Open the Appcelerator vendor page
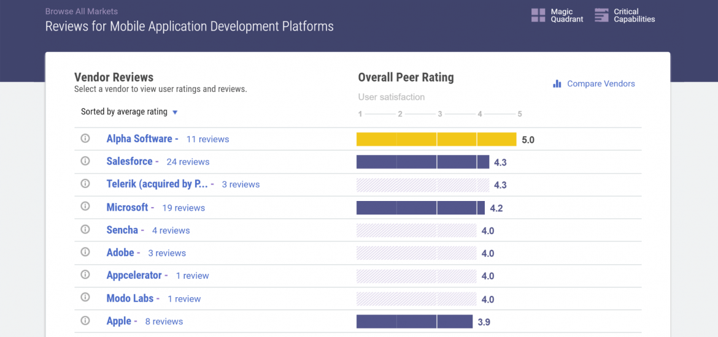This screenshot has height=337, width=718. pyautogui.click(x=134, y=276)
